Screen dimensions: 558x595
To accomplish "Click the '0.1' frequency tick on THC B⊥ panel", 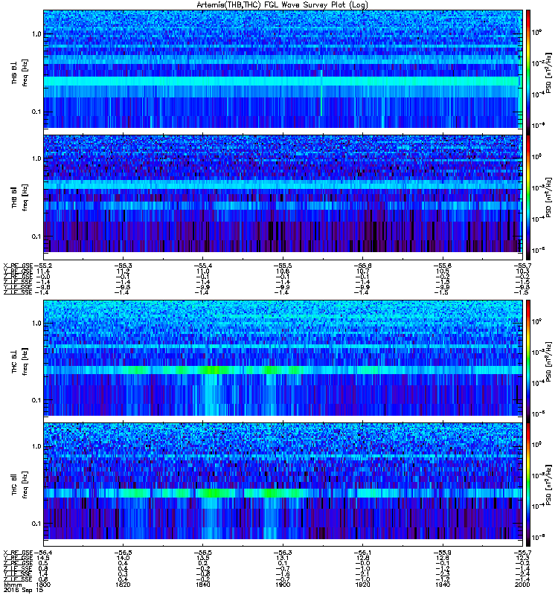I will [36, 400].
